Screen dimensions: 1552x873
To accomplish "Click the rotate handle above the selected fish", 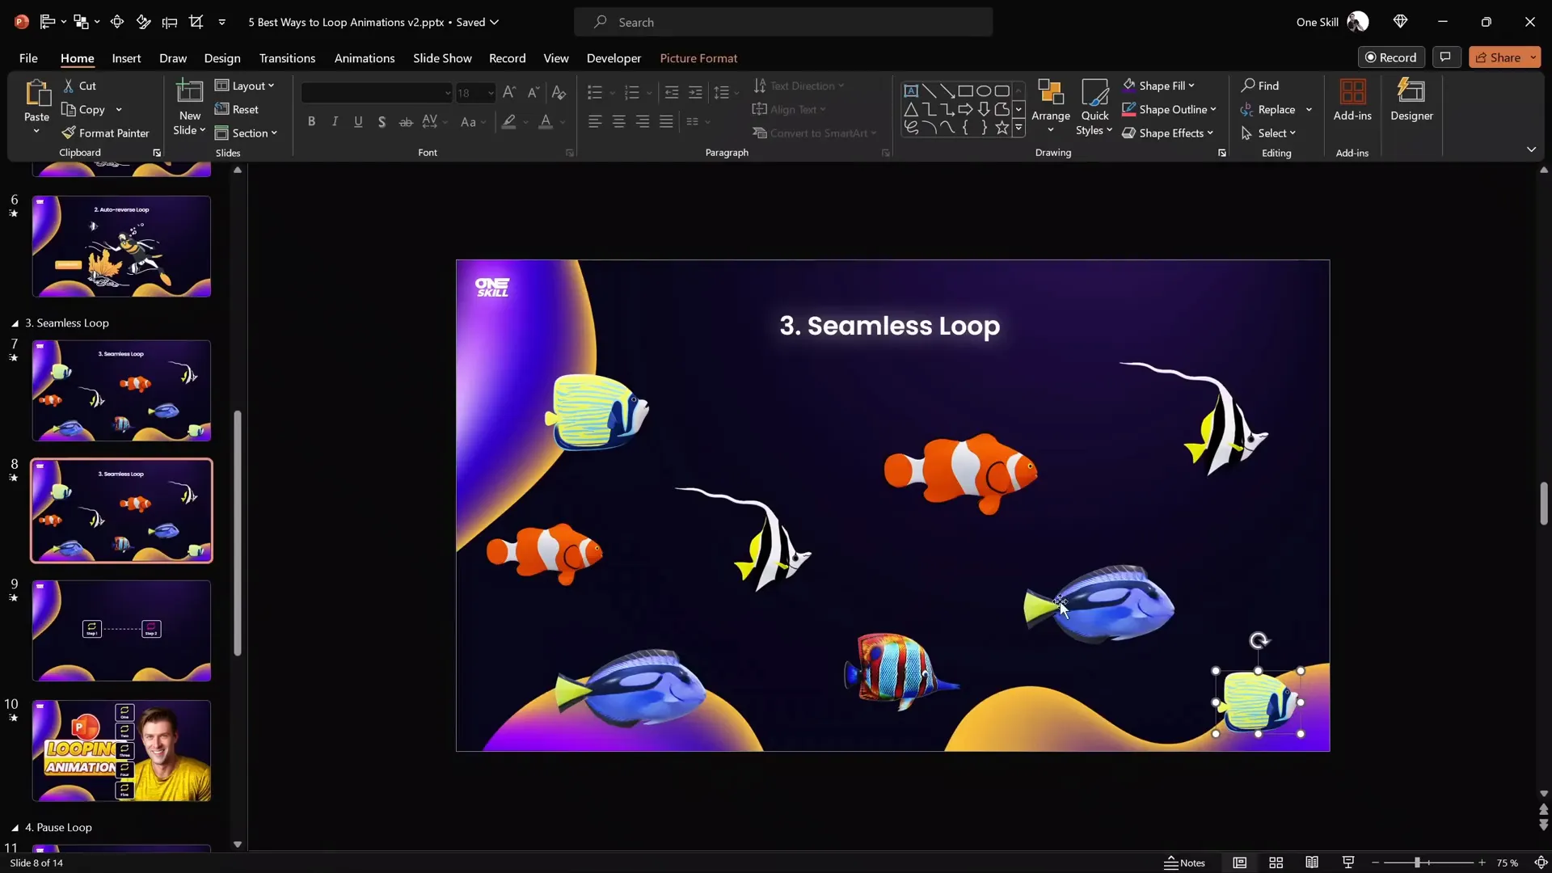I will click(x=1259, y=641).
